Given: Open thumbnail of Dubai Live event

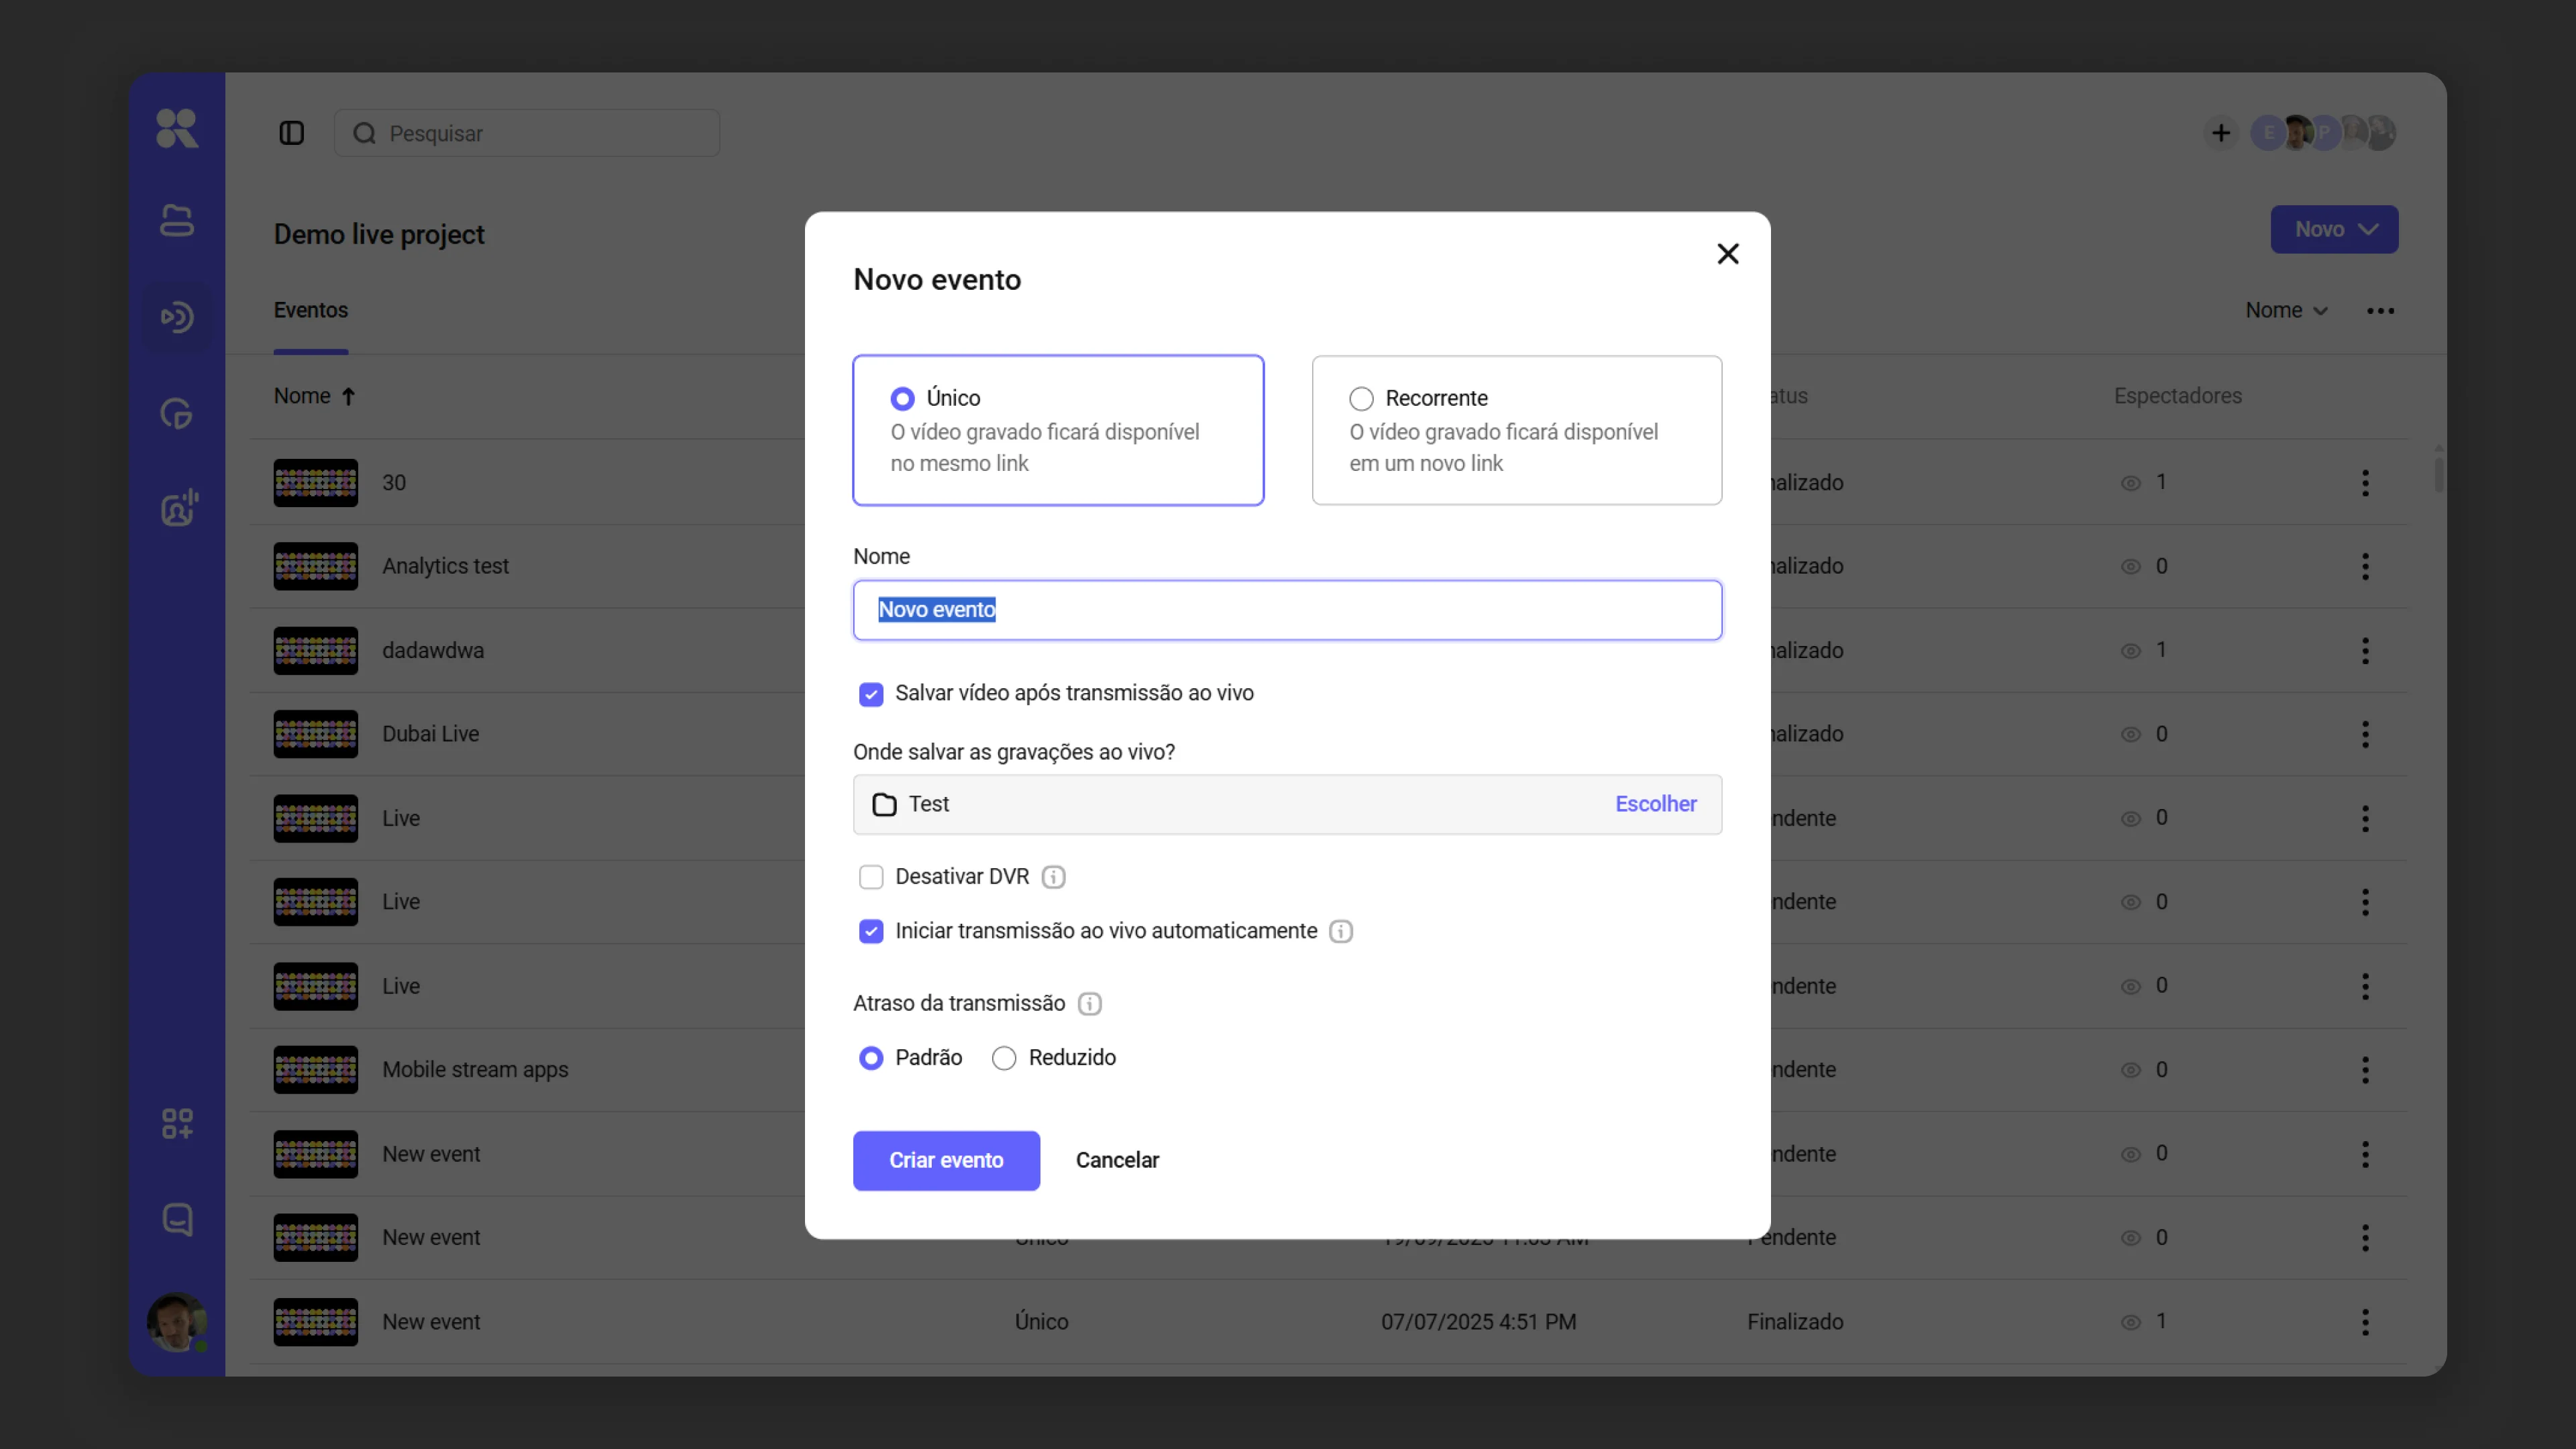Looking at the screenshot, I should click(315, 735).
